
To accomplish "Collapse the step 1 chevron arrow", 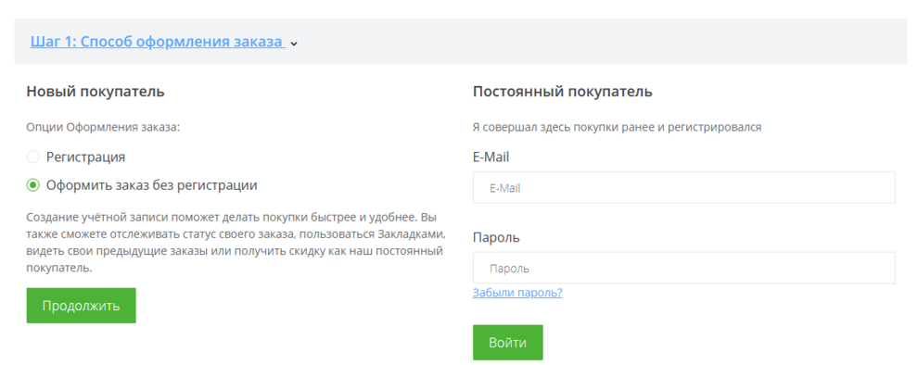I will 294,44.
